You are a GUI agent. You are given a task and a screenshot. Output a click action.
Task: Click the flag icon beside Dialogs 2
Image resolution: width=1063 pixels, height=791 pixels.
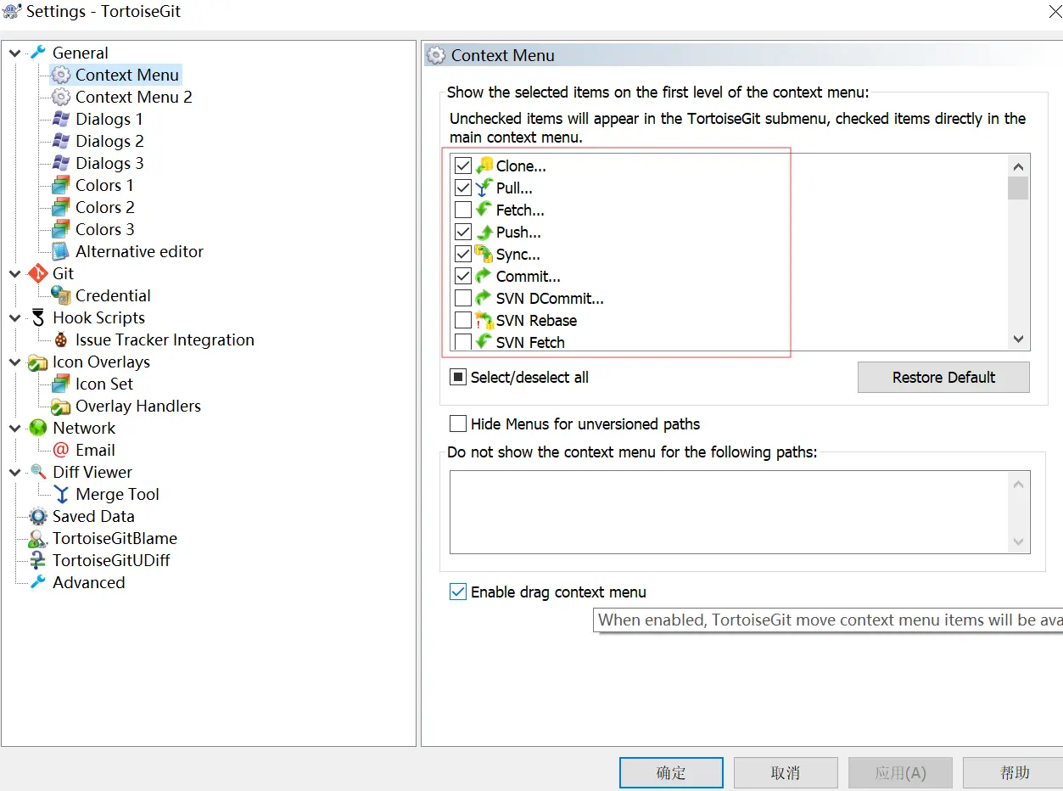(61, 141)
